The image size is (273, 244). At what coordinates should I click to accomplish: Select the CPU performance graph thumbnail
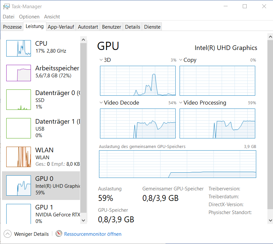tap(18, 48)
